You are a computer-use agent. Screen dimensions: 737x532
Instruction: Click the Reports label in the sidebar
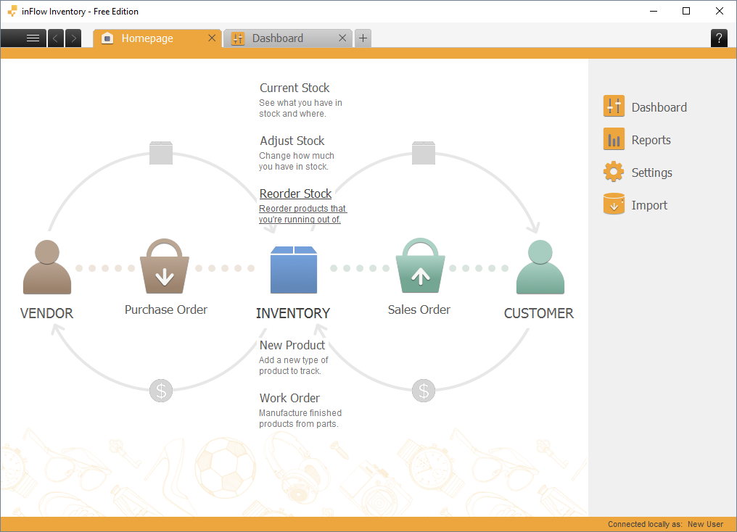[651, 140]
